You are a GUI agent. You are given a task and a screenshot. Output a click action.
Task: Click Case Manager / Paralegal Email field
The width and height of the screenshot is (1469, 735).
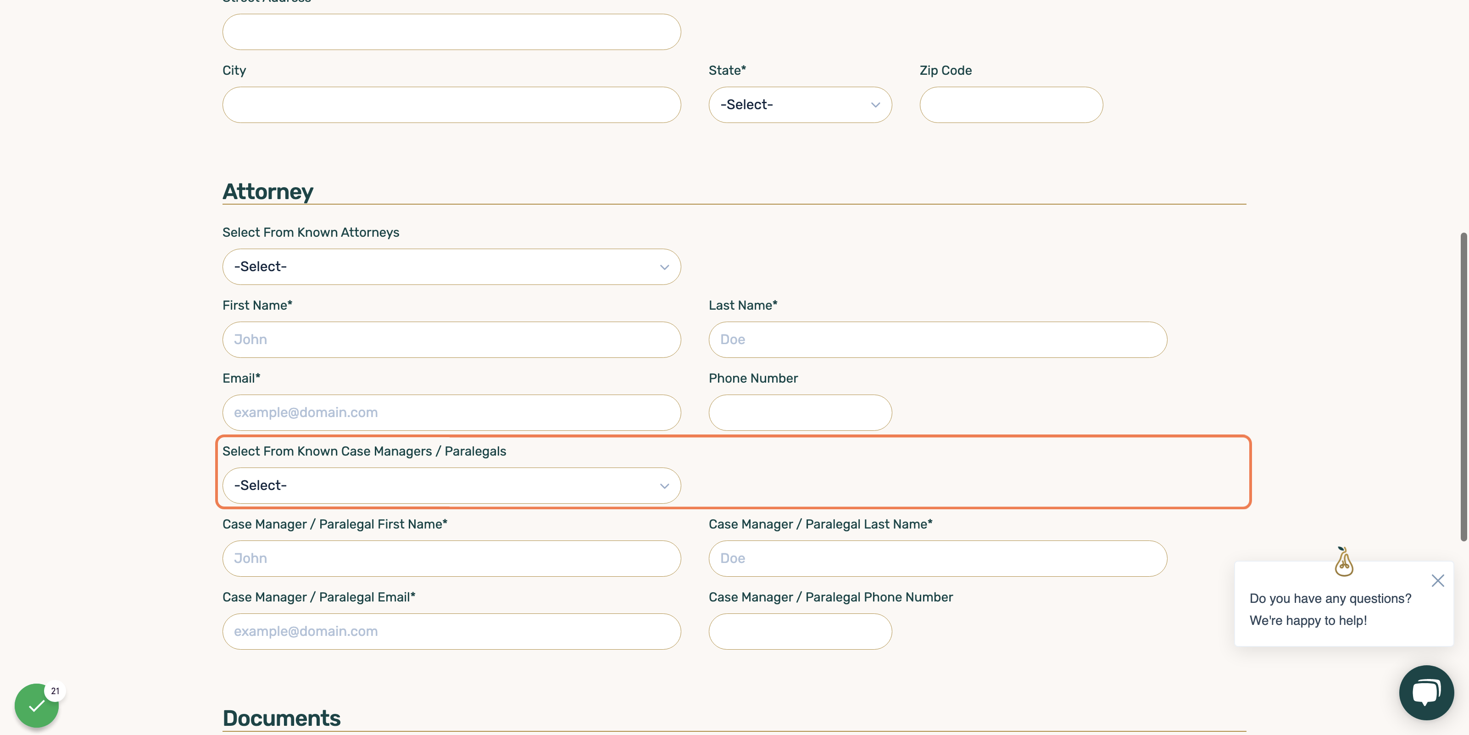[451, 632]
